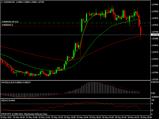The height and width of the screenshot is (119, 159).
Task: Click the price scale value 1.07635
Action: [x=155, y=45]
